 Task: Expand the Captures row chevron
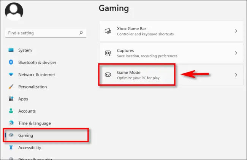[x=236, y=53]
